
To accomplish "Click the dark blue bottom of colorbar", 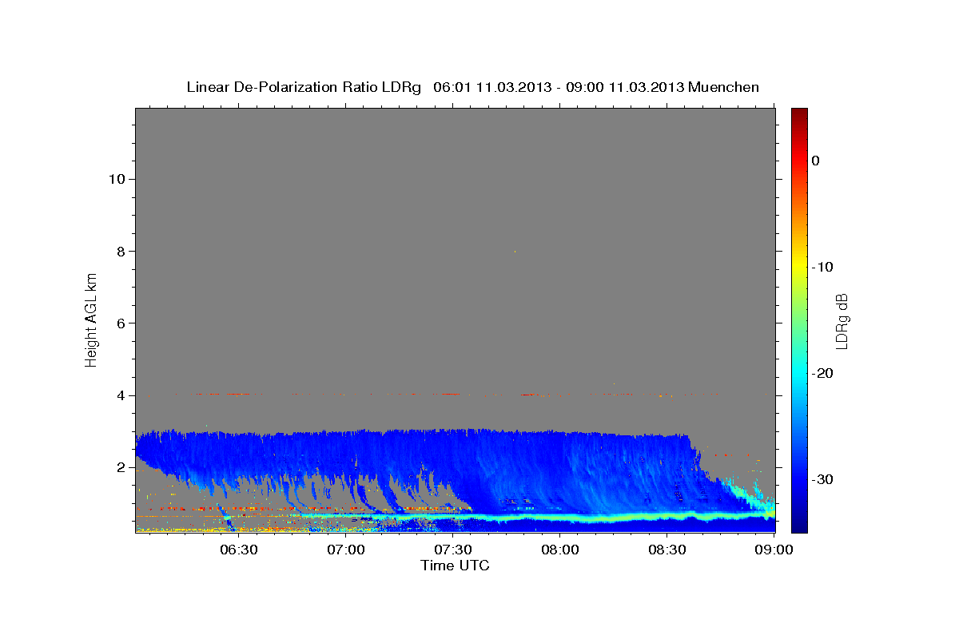I will coord(799,525).
